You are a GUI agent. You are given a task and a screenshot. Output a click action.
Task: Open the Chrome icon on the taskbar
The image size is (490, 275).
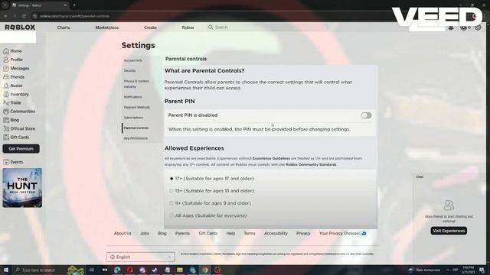point(204,270)
